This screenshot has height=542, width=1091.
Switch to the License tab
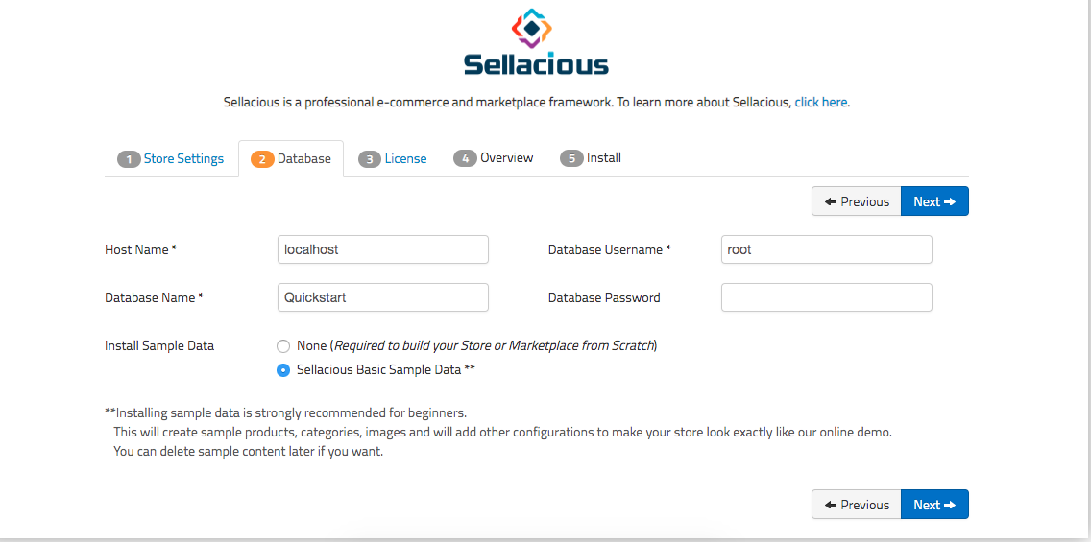[405, 158]
